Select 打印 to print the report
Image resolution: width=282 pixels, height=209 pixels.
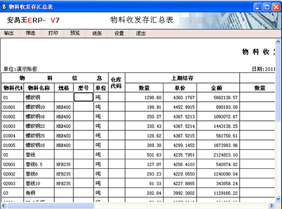coord(53,33)
